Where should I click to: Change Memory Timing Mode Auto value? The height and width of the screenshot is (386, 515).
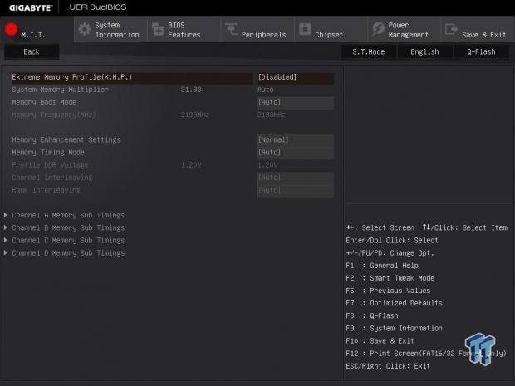click(295, 153)
